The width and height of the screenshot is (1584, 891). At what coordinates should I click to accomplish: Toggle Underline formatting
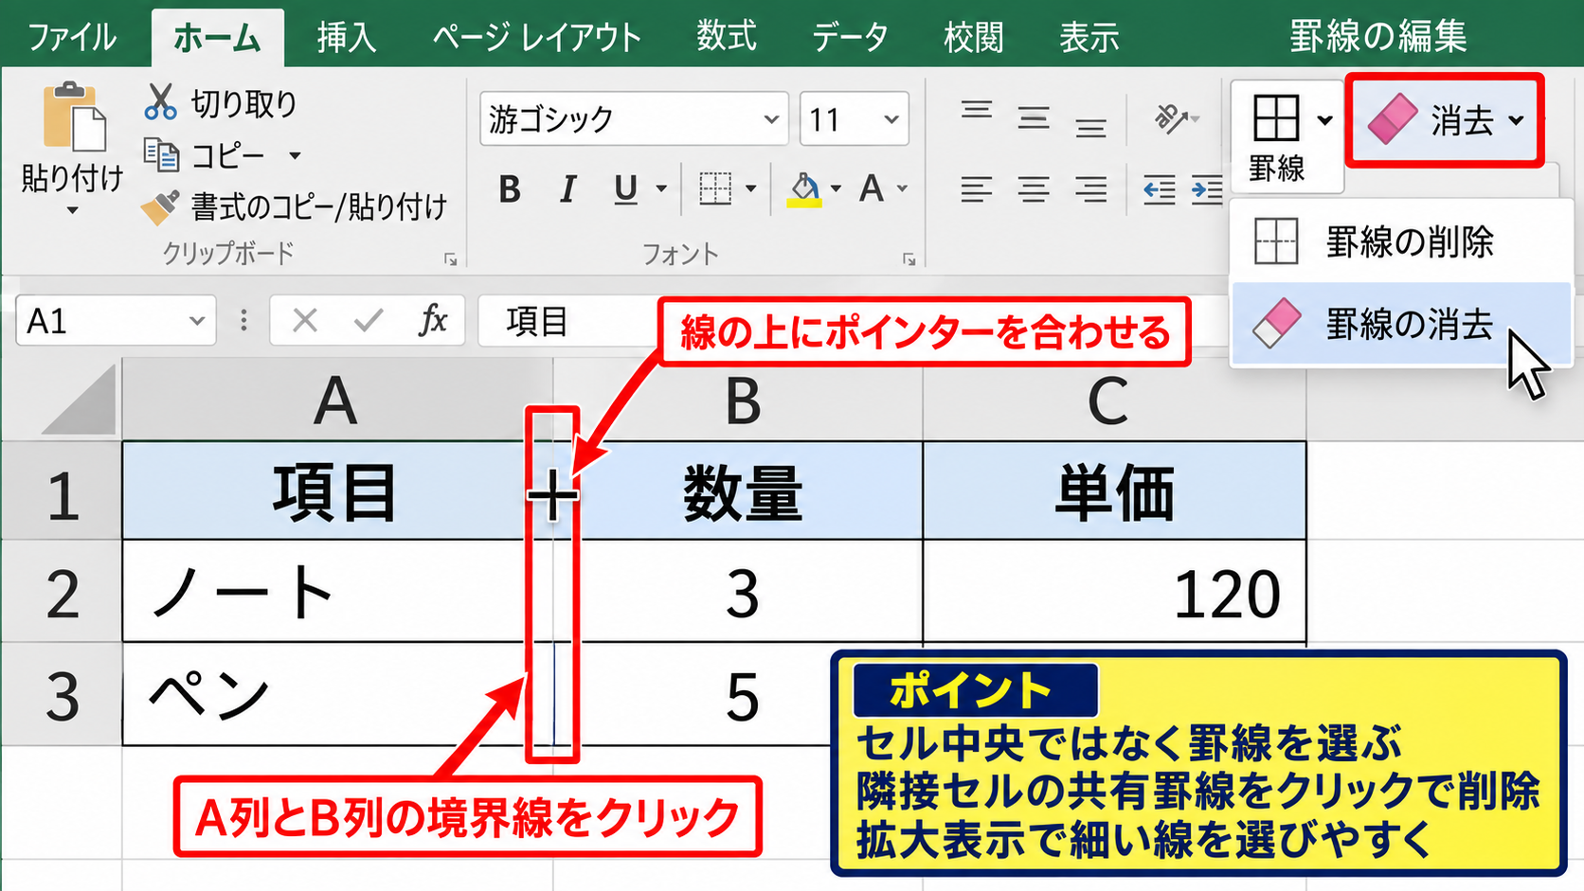(x=625, y=189)
